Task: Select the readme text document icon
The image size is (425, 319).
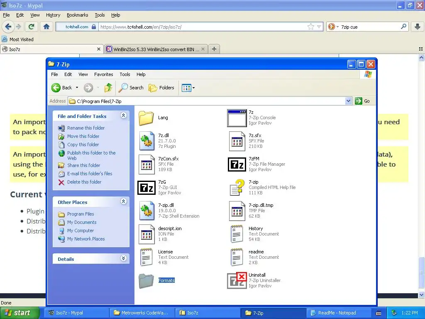Action: click(x=237, y=257)
